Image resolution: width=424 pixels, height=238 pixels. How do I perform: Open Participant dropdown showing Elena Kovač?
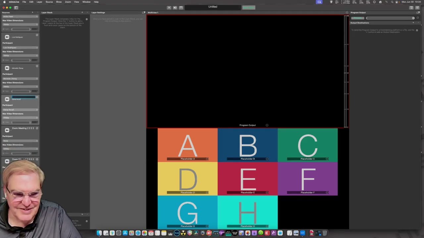20,110
